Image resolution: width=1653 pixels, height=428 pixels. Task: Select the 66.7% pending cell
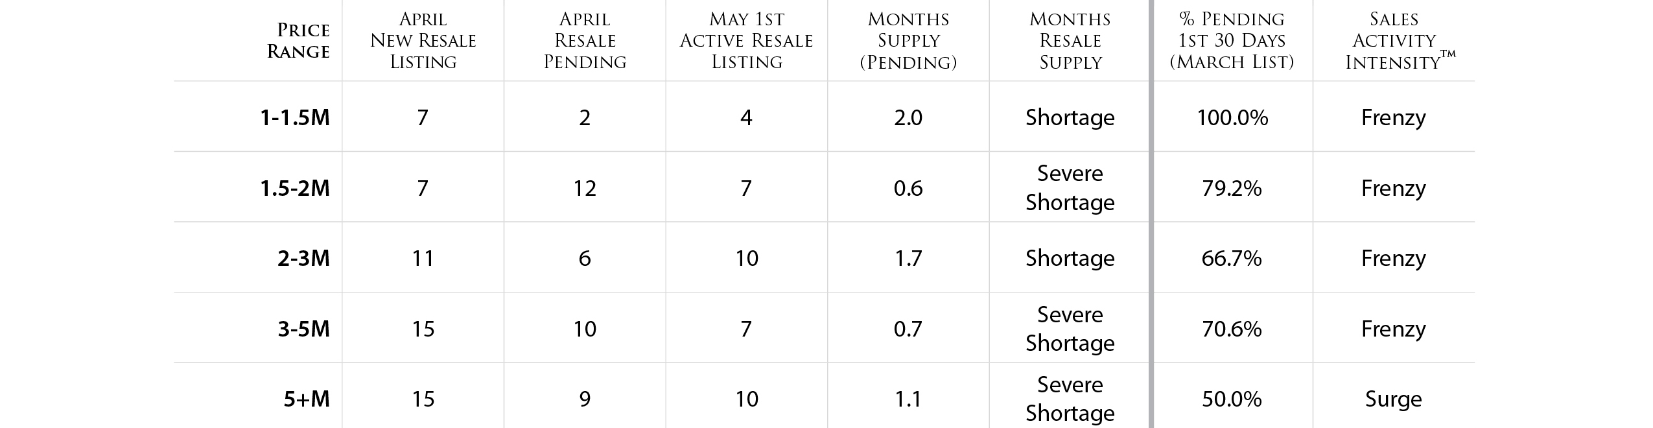(x=1232, y=258)
